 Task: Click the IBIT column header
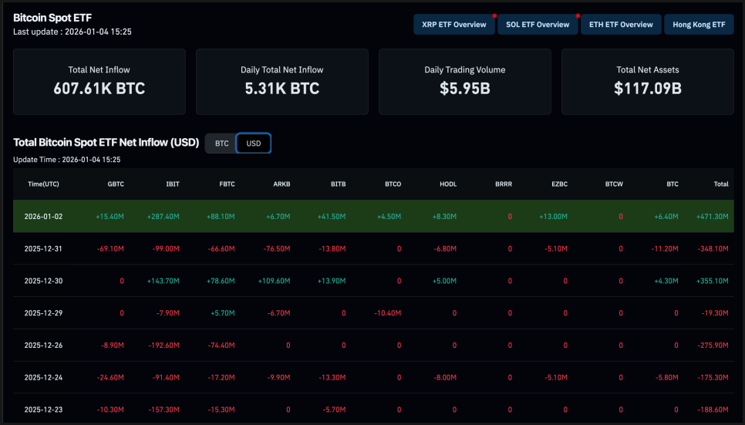(172, 184)
